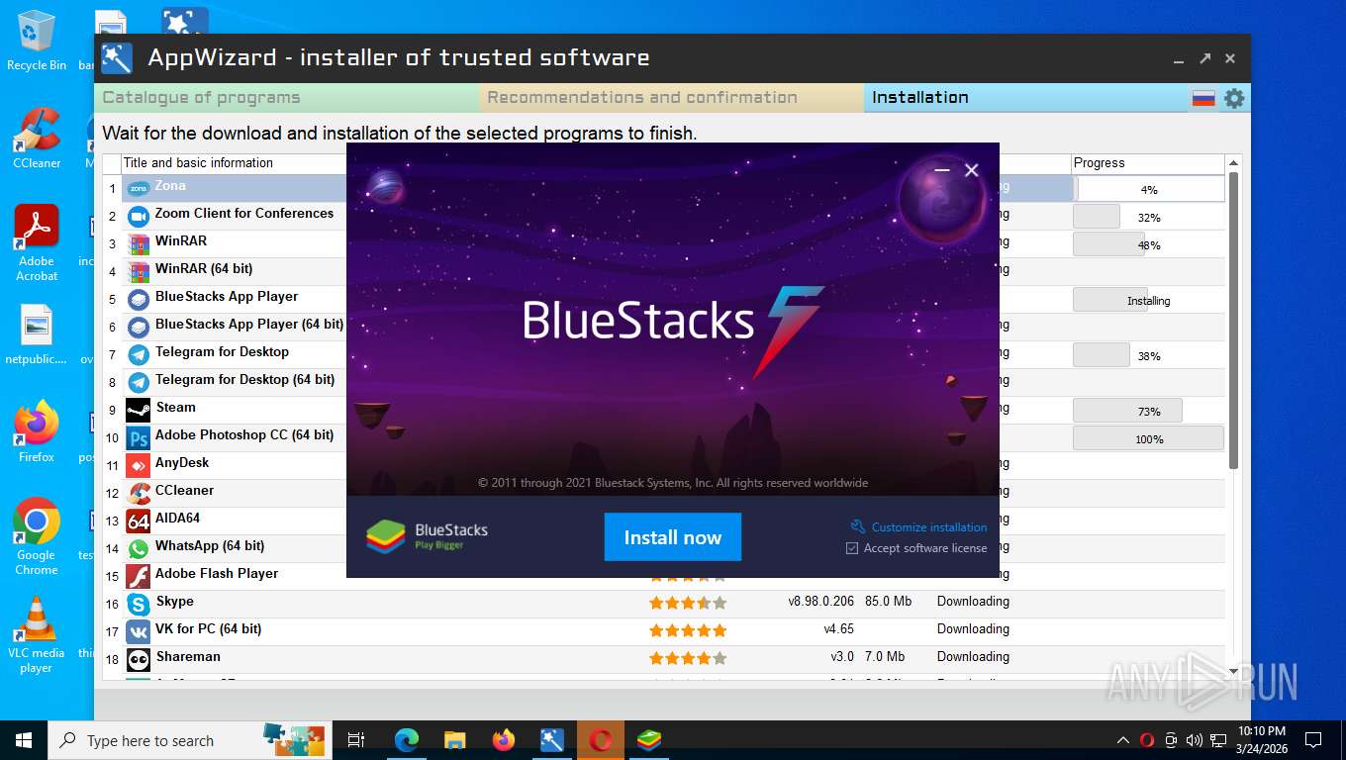Open File Explorer from the taskbar
Viewport: 1346px width, 760px height.
(455, 739)
